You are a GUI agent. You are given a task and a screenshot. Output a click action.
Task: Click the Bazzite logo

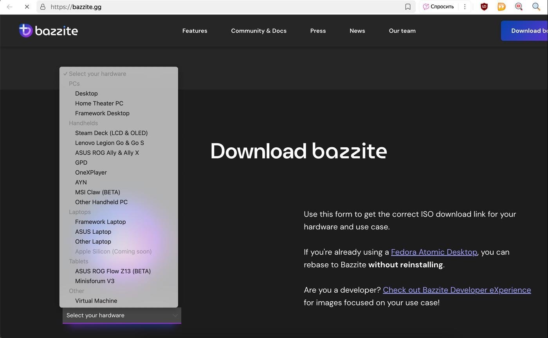tap(49, 30)
